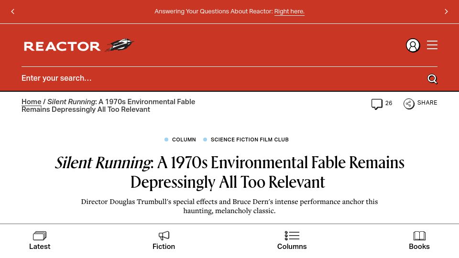Open the SCIENCE FICTION FILM CLUB tag
The width and height of the screenshot is (459, 258).
tap(250, 140)
